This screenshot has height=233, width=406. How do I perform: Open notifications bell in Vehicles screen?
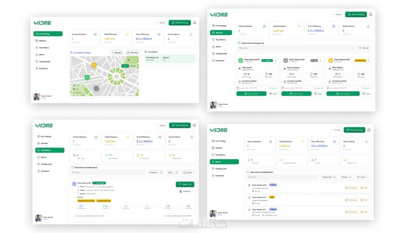tap(370, 15)
